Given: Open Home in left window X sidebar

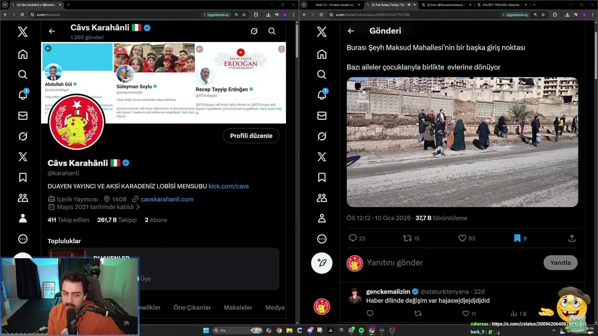Looking at the screenshot, I should point(22,54).
